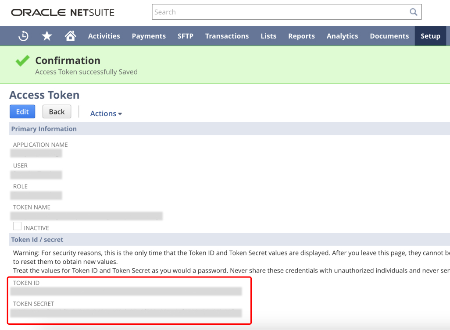
Task: Enable the inactive state for this token
Action: point(17,226)
